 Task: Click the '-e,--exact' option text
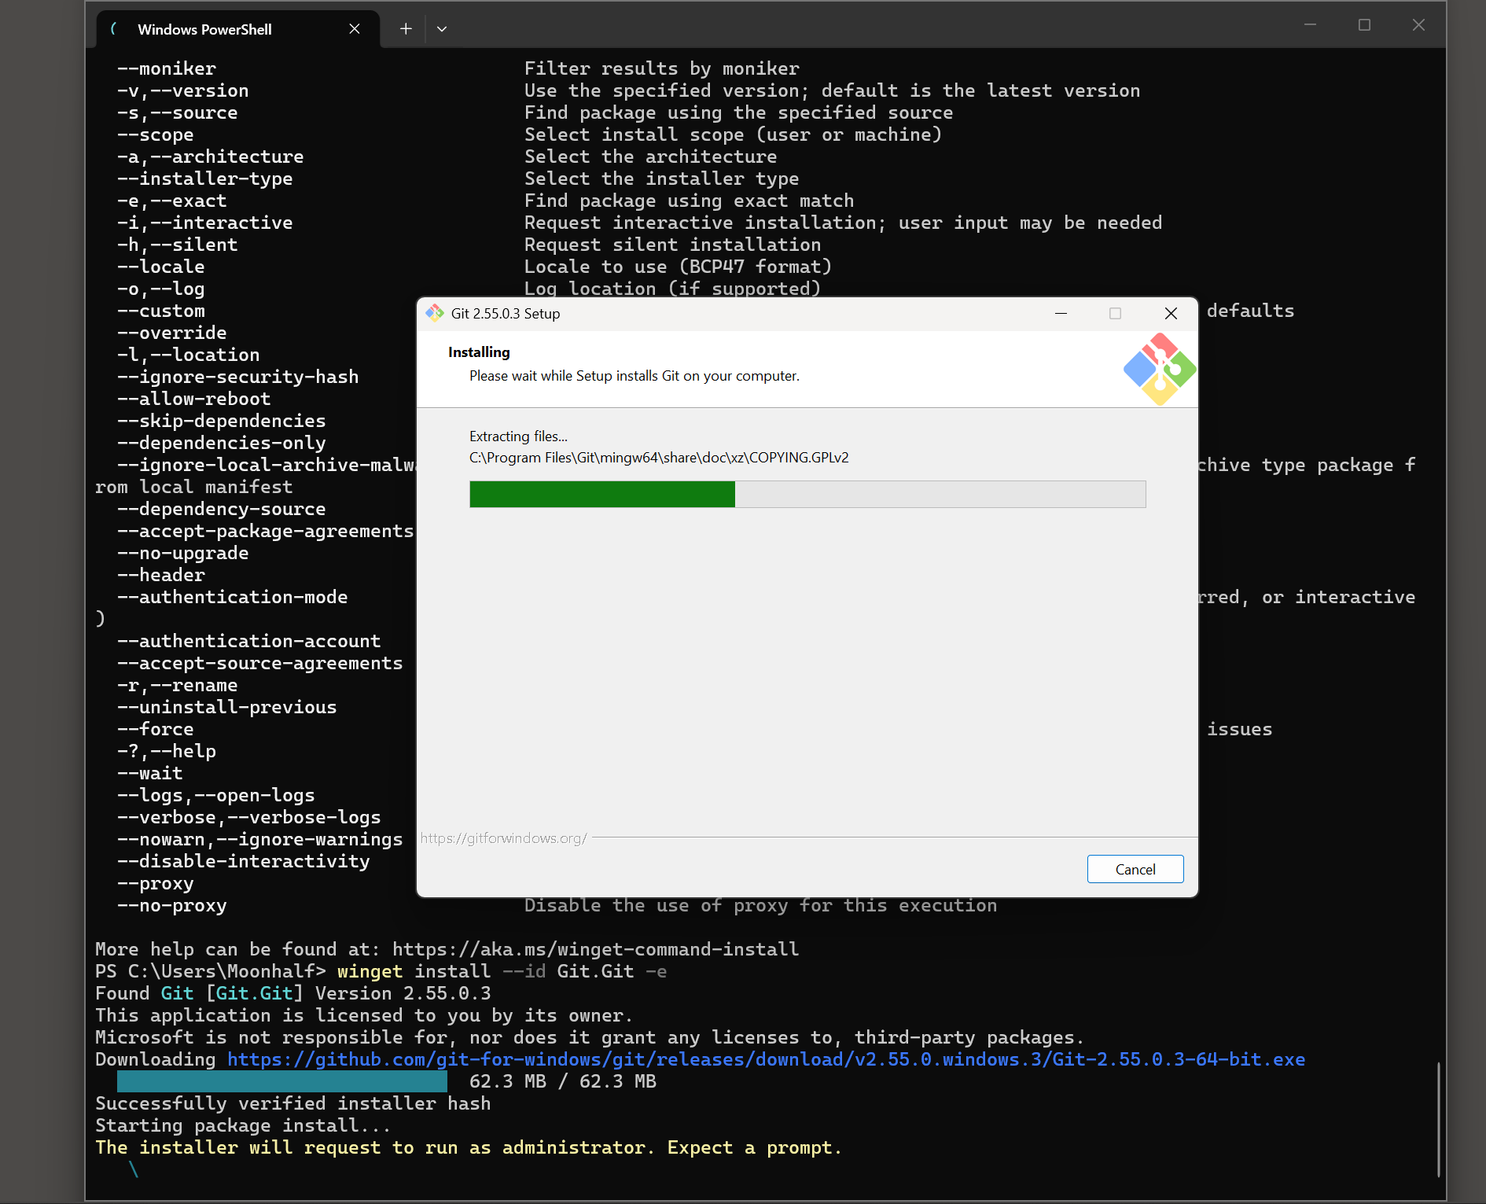172,201
